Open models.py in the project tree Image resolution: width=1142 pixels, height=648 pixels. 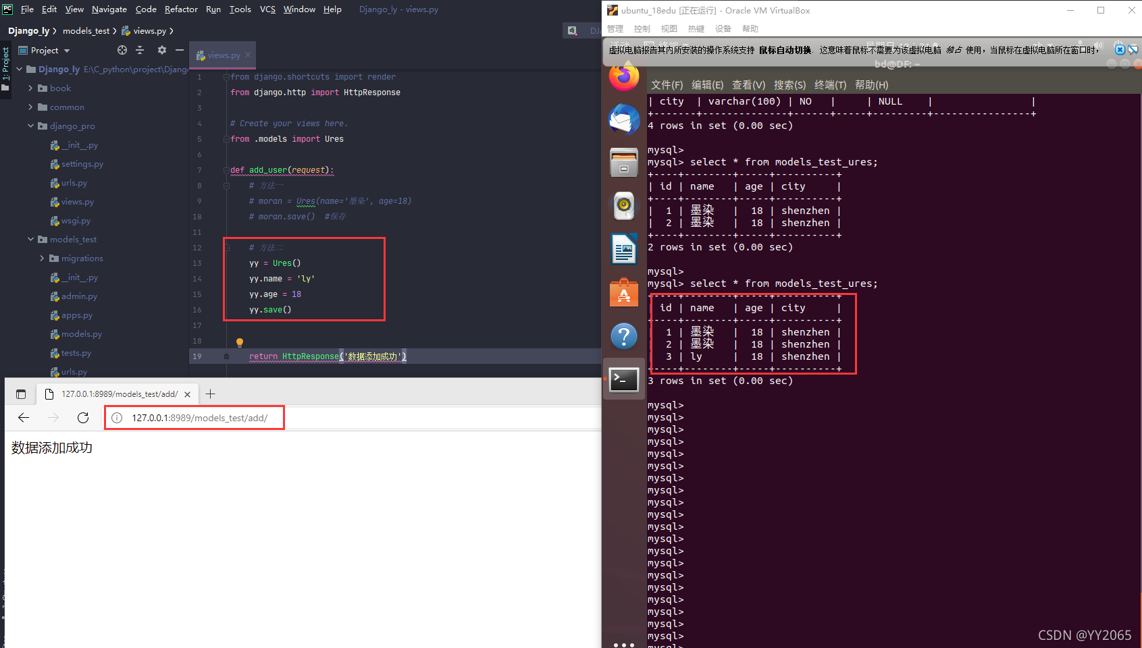(76, 334)
